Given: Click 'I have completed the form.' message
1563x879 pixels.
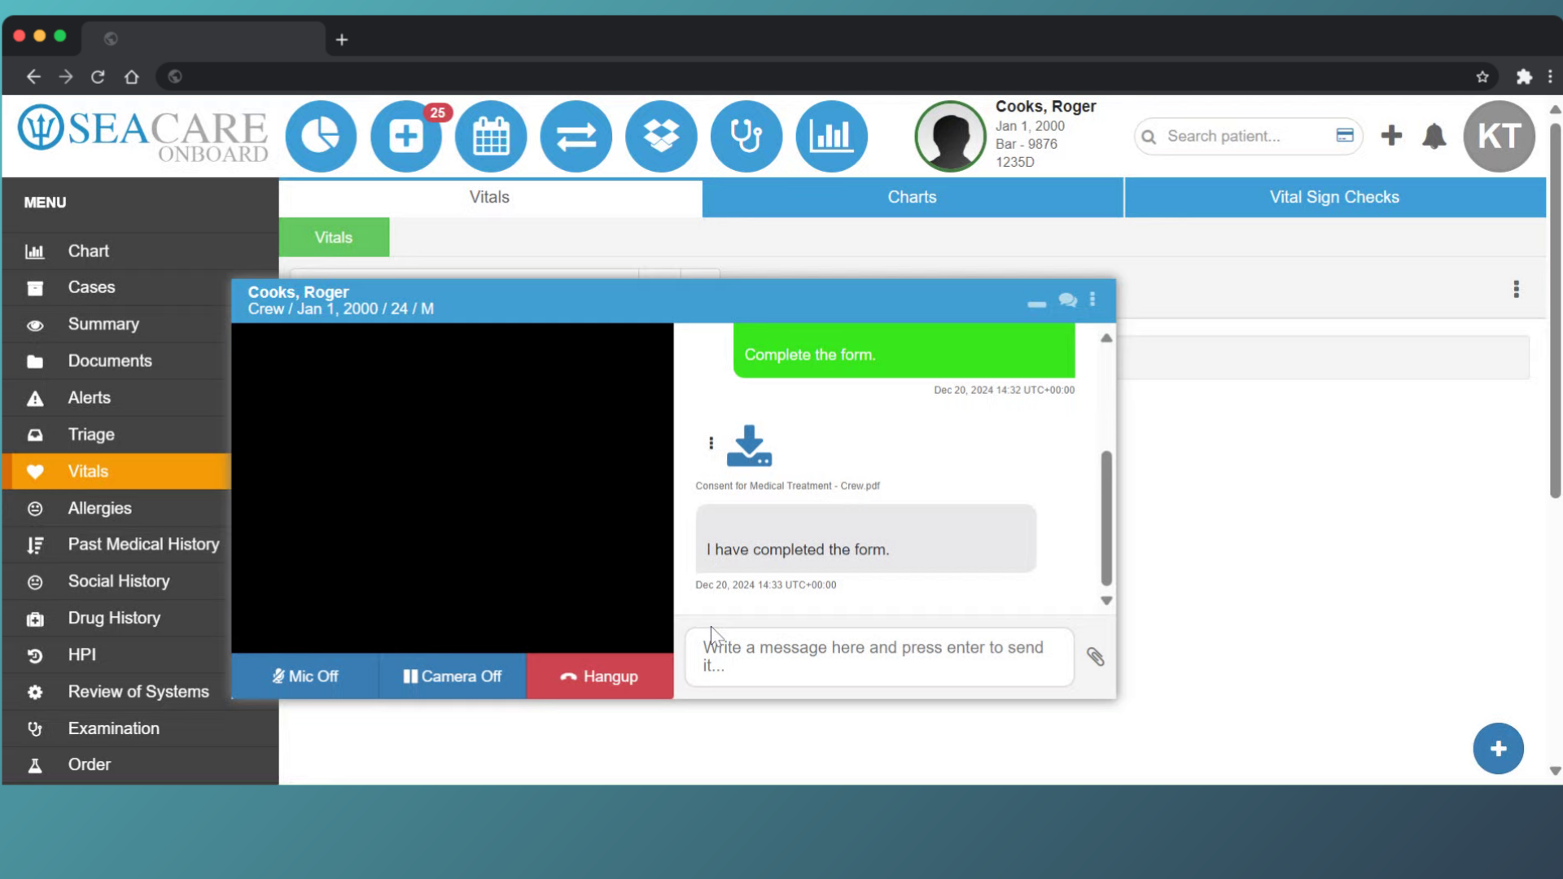Looking at the screenshot, I should (865, 539).
